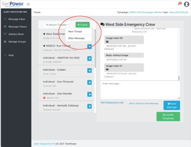Image resolution: width=191 pixels, height=147 pixels.
Task: Open gear settings for Dax Flisowski thread
Action: point(89,82)
